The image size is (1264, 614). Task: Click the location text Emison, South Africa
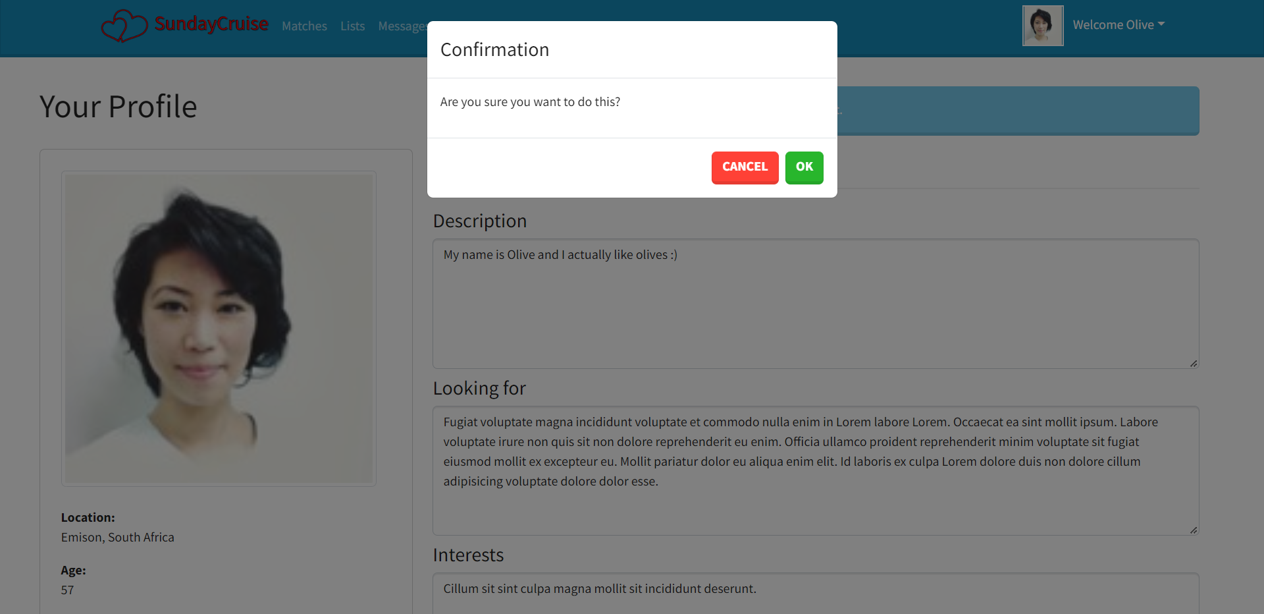coord(117,537)
